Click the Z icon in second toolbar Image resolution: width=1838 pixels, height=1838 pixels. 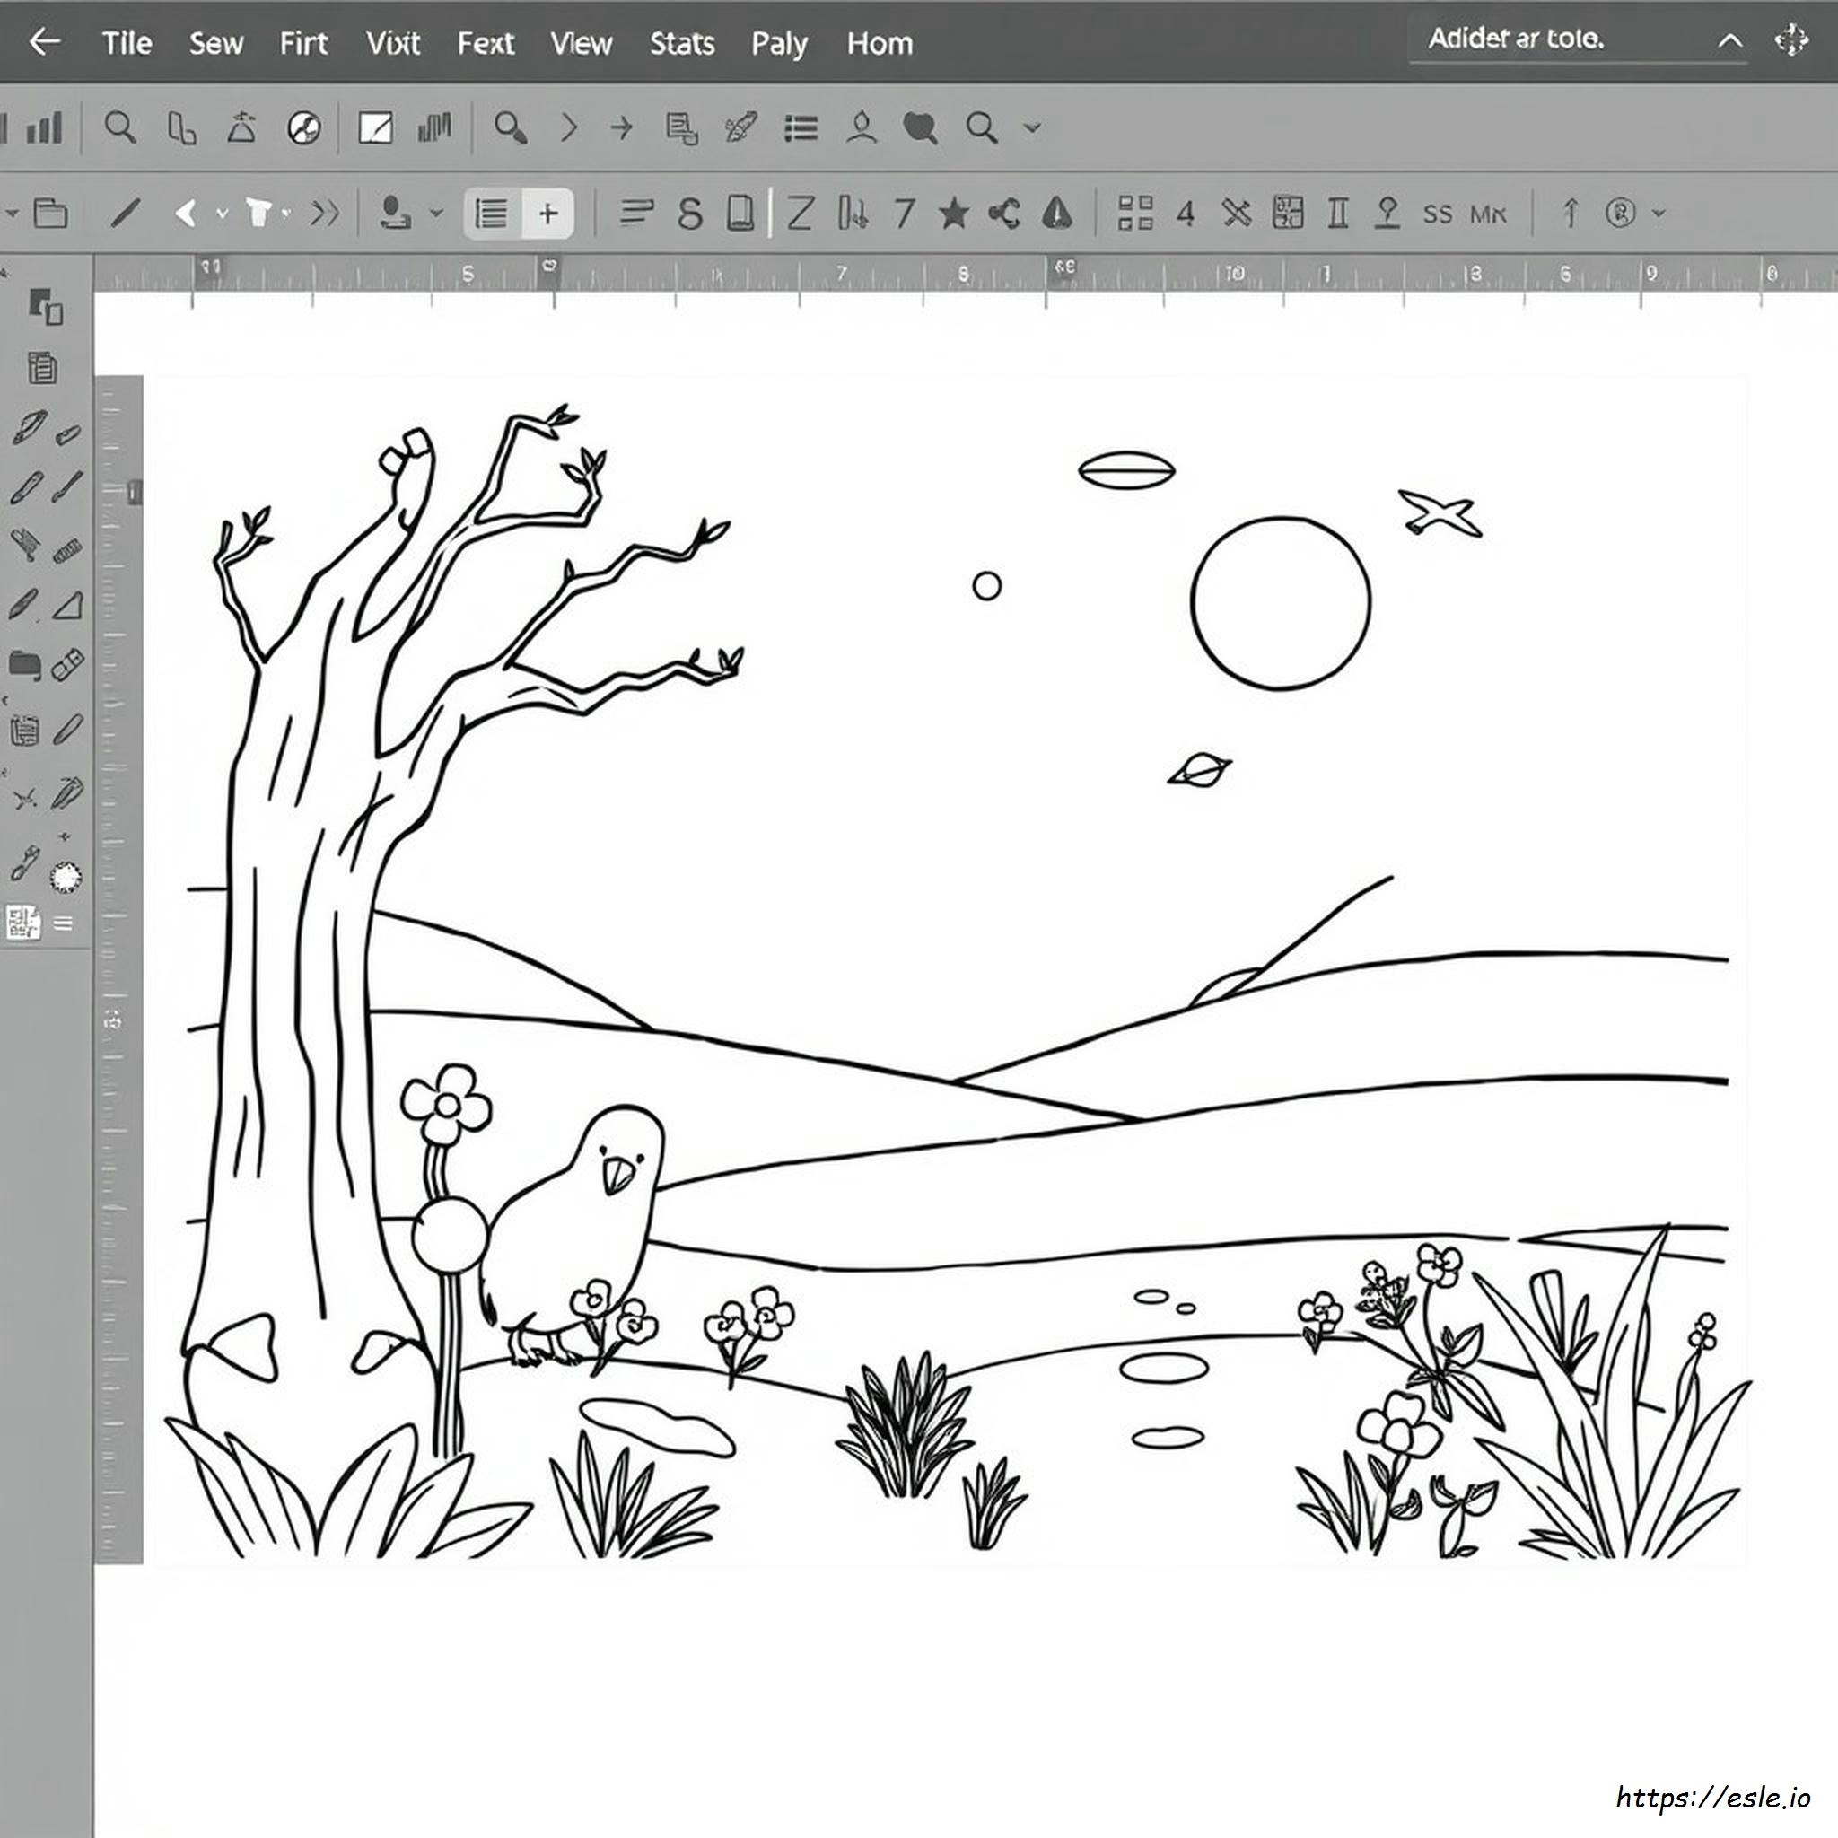point(800,213)
